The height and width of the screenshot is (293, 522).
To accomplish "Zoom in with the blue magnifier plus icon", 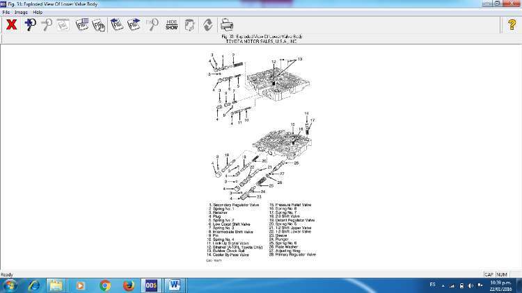I will [x=30, y=24].
